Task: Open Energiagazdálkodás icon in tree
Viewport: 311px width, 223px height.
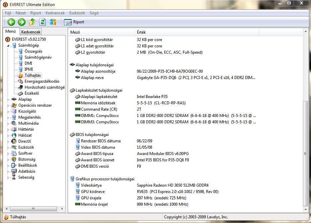Action: pyautogui.click(x=20, y=81)
